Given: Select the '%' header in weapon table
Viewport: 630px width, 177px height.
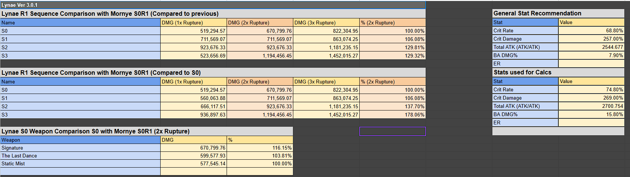Looking at the screenshot, I should [x=260, y=140].
